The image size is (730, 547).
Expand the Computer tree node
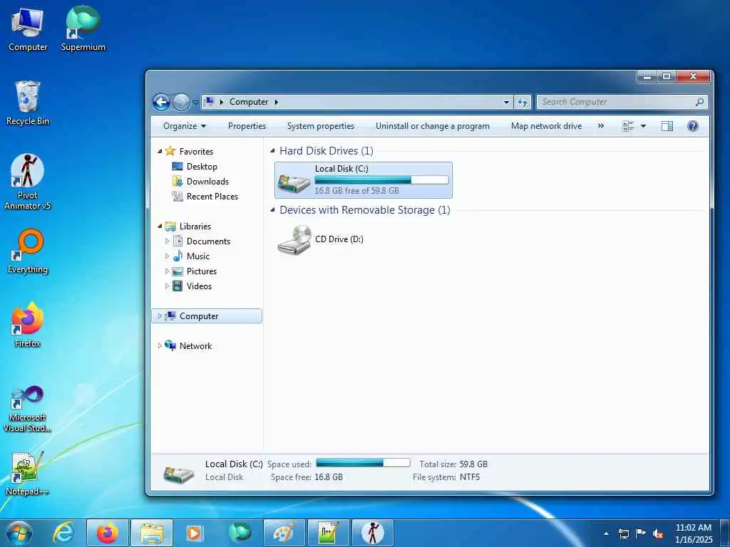click(x=160, y=316)
